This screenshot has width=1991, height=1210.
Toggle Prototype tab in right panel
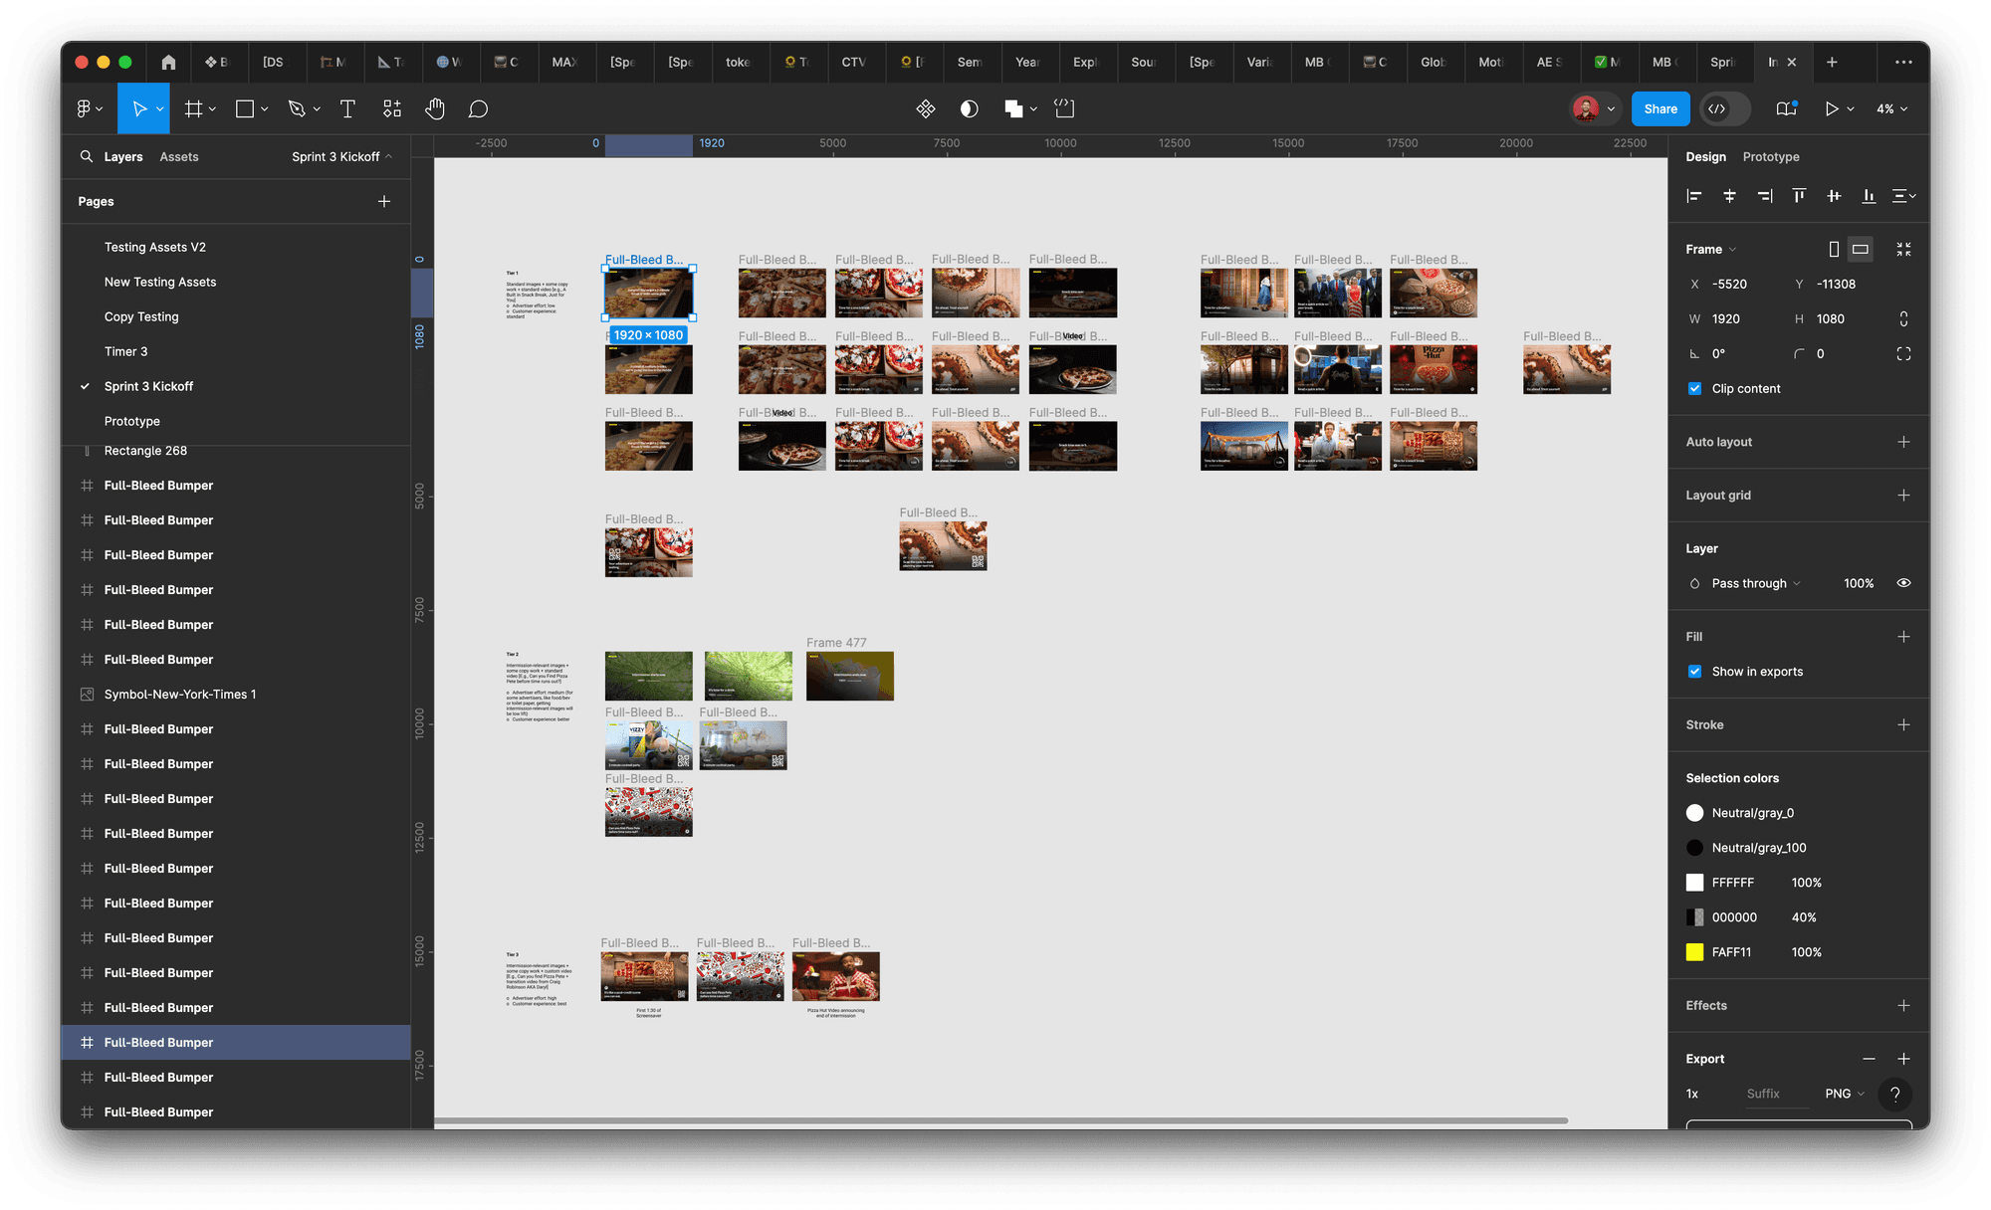[1771, 156]
